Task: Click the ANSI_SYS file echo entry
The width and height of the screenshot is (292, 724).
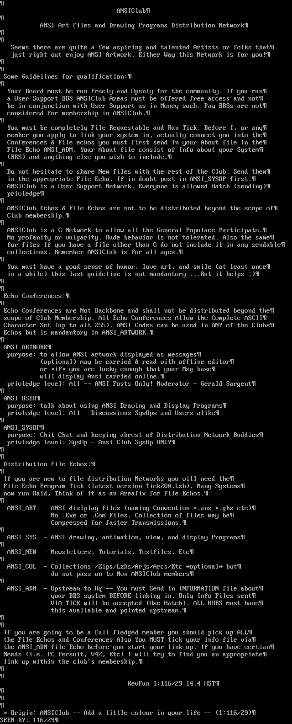Action: (x=22, y=537)
